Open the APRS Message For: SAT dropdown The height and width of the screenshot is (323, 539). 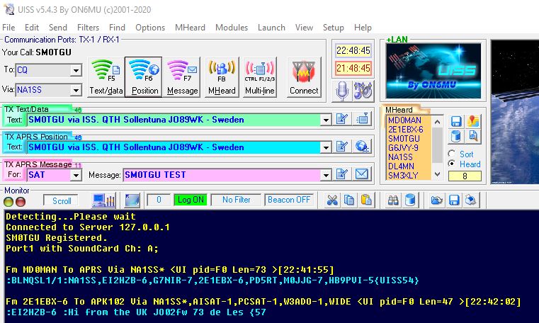point(76,175)
